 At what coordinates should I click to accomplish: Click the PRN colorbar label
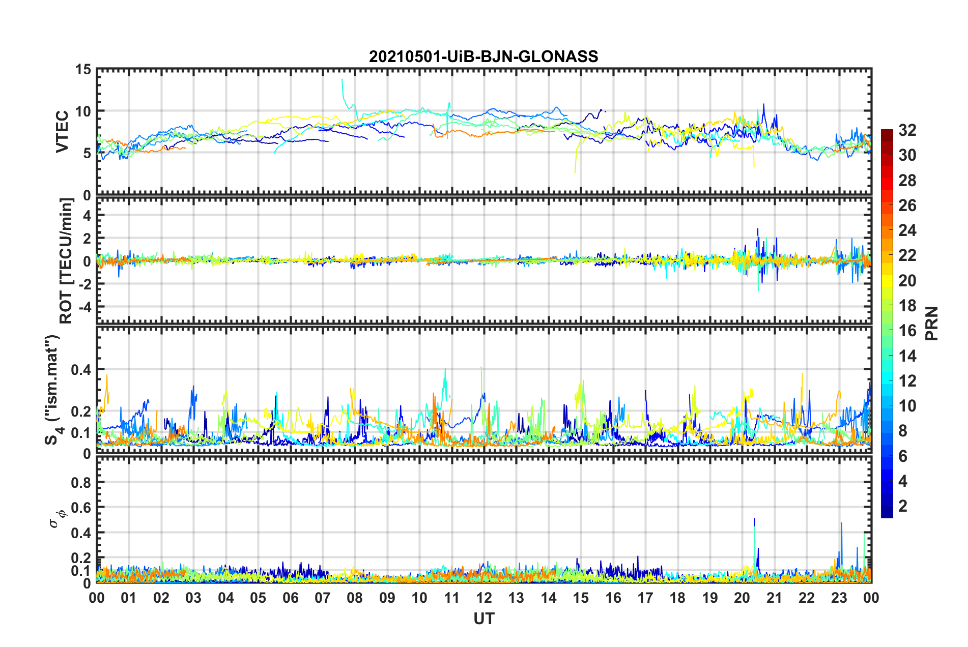pyautogui.click(x=932, y=324)
